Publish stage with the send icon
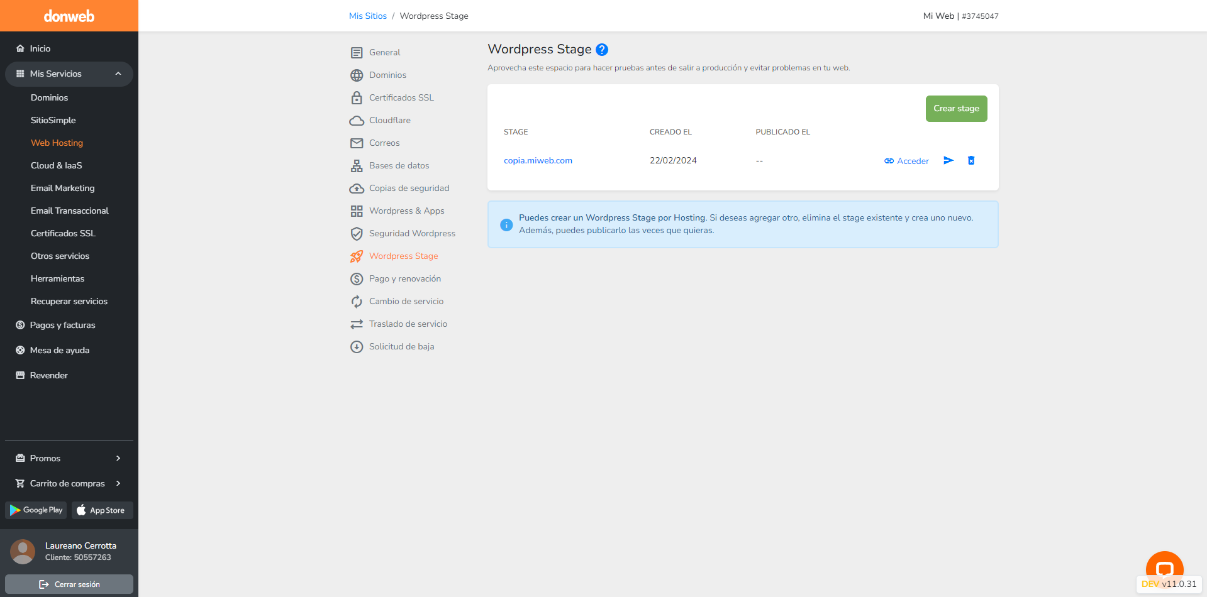 [948, 160]
